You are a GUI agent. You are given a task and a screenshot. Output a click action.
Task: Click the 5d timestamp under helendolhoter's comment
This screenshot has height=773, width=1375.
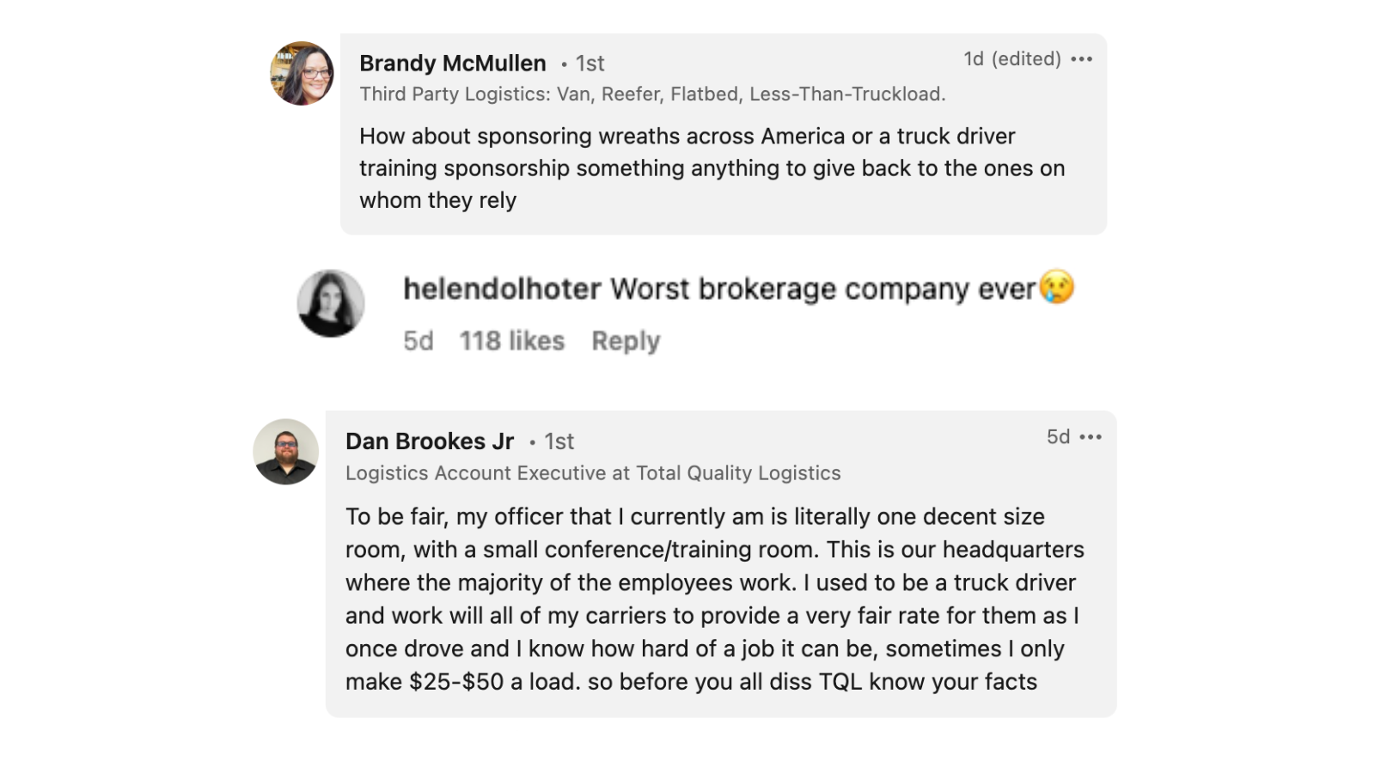[419, 341]
